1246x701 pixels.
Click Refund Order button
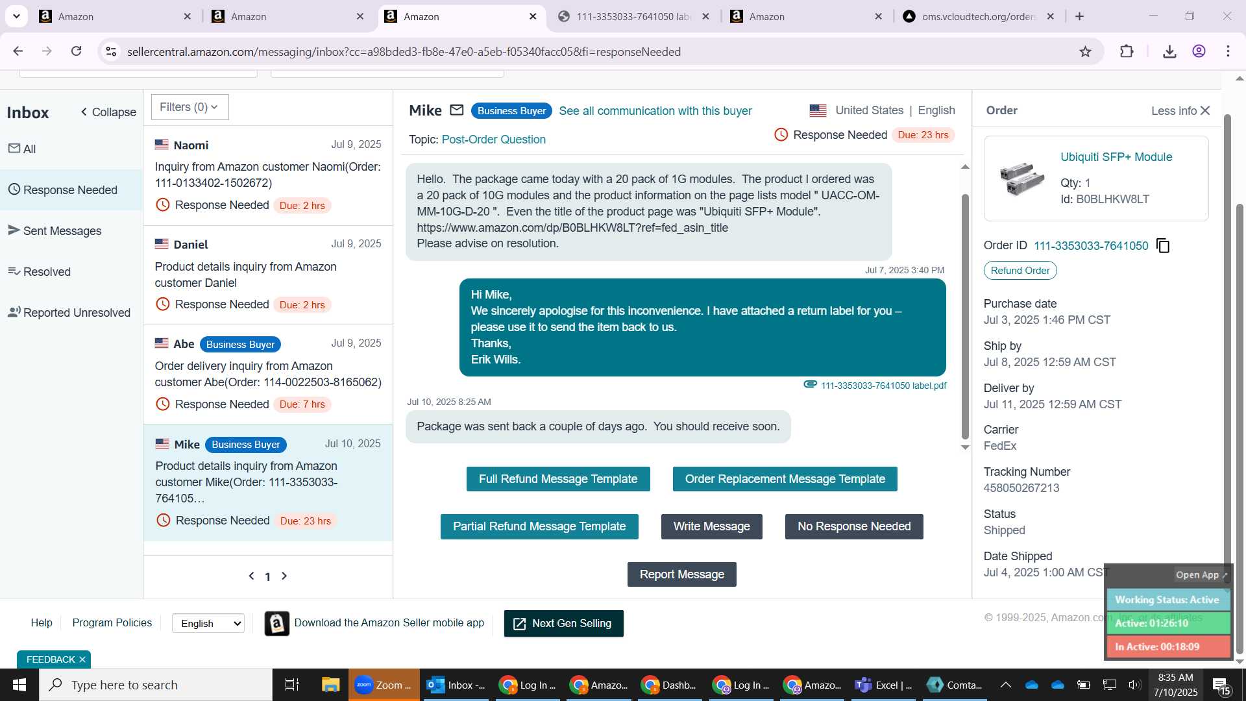coord(1020,271)
